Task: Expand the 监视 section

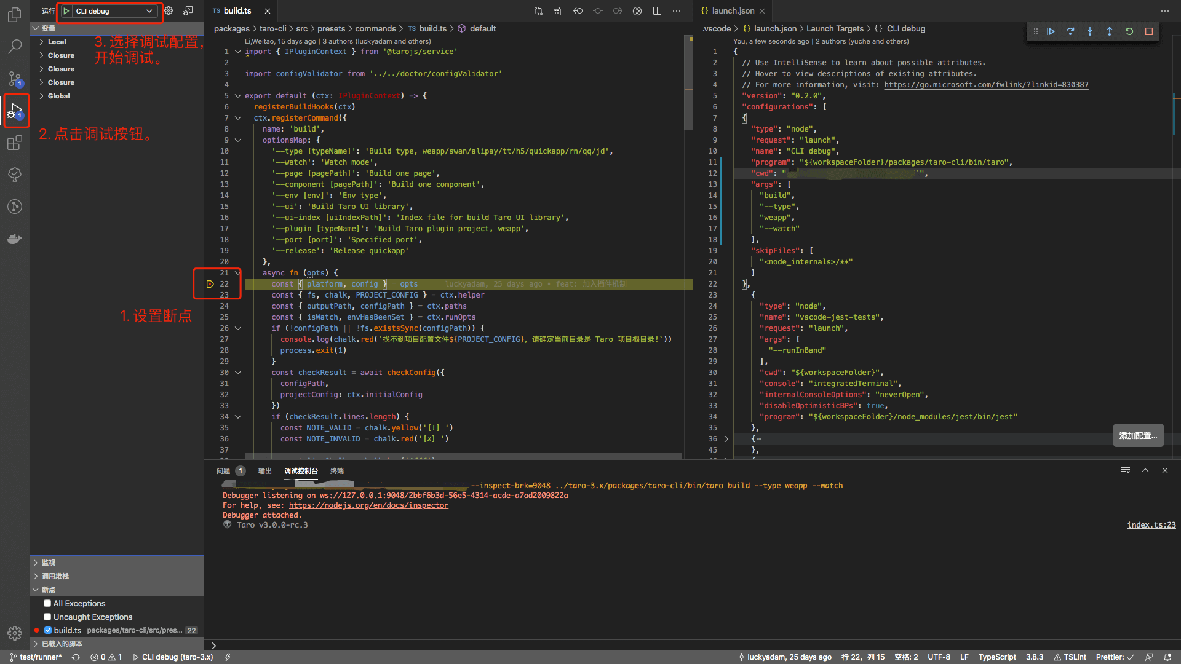Action: pos(117,563)
